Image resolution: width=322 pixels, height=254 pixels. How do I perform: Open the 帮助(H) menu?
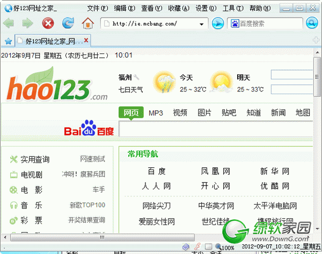point(260,9)
